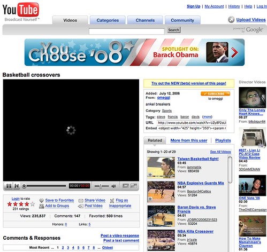The width and height of the screenshot is (267, 252).
Task: Click the icon beside Post Video
Action: 81,206
